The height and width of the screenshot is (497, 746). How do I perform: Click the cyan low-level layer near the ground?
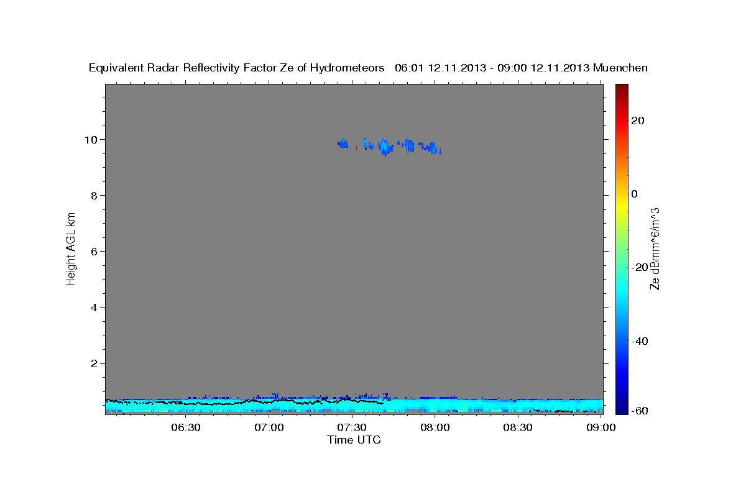354,405
